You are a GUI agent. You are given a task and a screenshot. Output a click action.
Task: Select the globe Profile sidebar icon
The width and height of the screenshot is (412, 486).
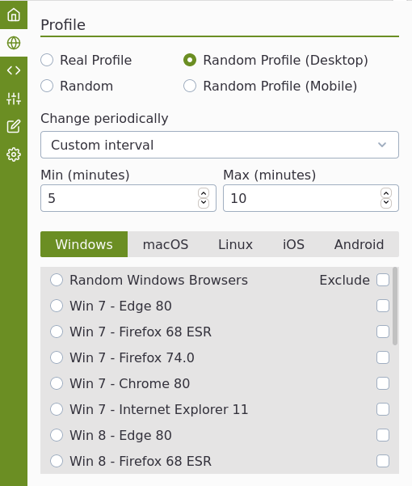coord(14,43)
